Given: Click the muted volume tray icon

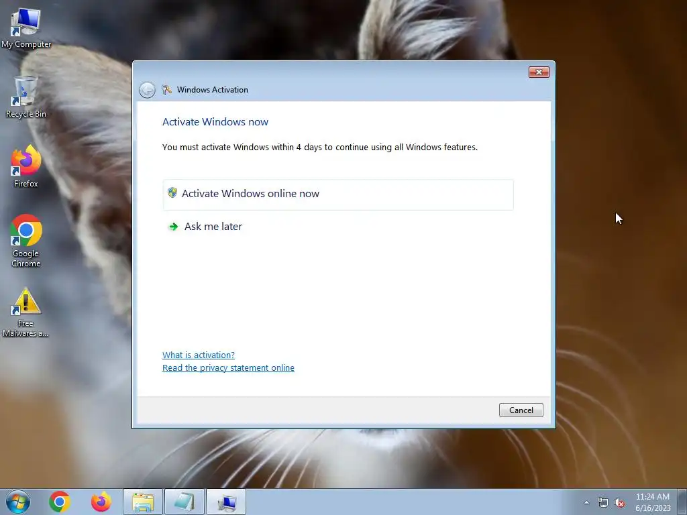Looking at the screenshot, I should click(619, 503).
